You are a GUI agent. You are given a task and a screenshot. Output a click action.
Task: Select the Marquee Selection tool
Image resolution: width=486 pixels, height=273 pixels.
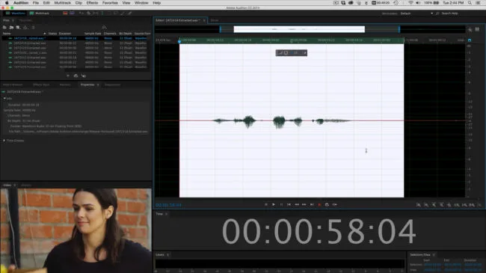[x=109, y=13]
